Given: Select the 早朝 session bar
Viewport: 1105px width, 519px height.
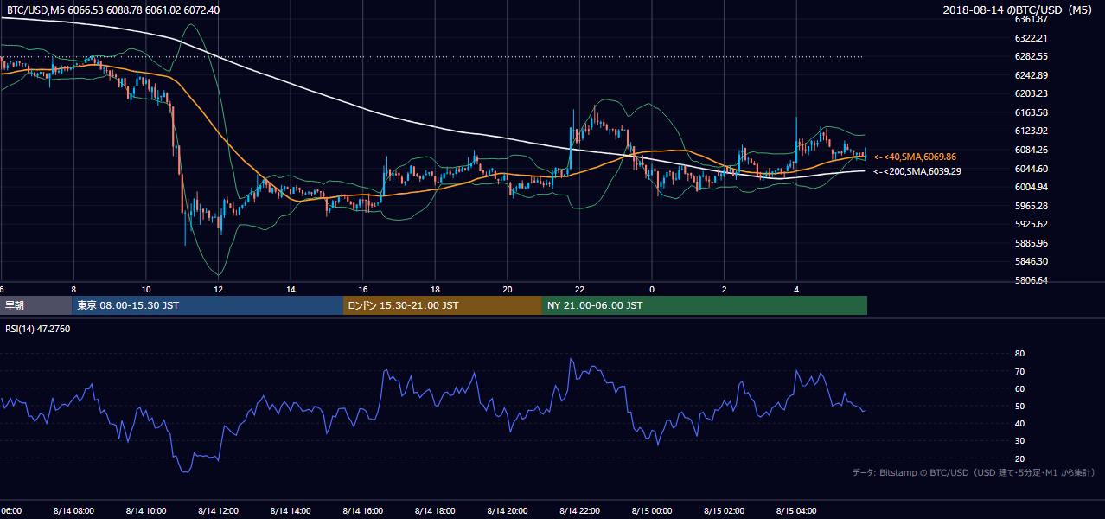Looking at the screenshot, I should (36, 305).
